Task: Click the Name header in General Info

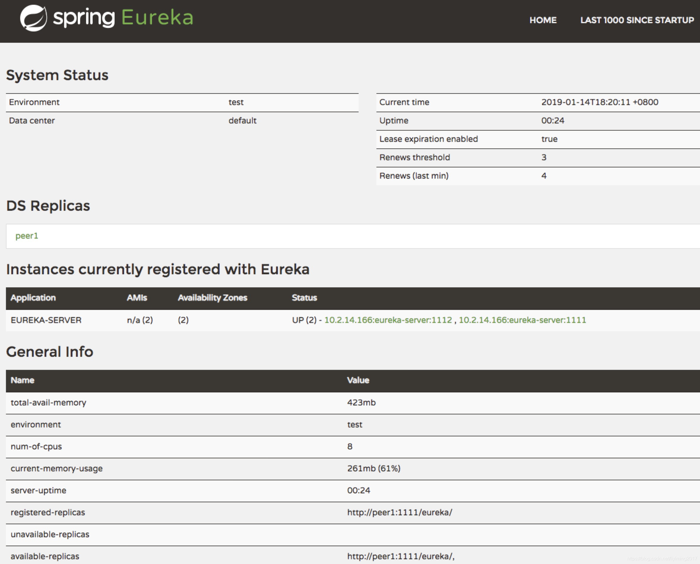Action: click(x=22, y=380)
